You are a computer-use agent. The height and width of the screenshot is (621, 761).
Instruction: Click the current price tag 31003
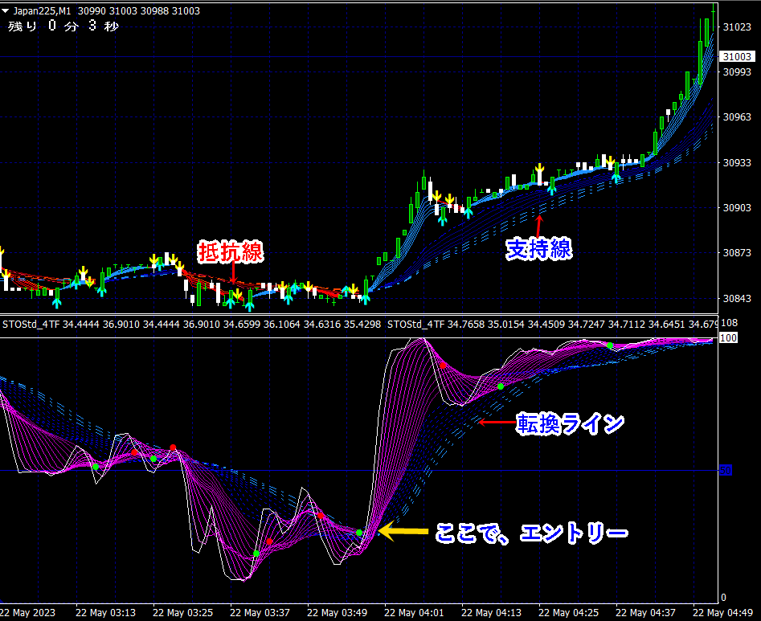click(738, 57)
